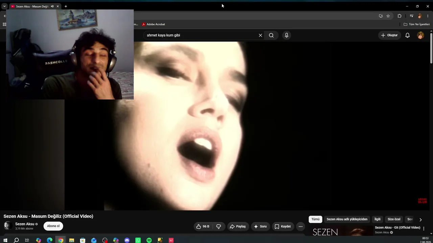Open Microsoft Store from the taskbar
This screenshot has width=433, height=243.
(x=83, y=240)
